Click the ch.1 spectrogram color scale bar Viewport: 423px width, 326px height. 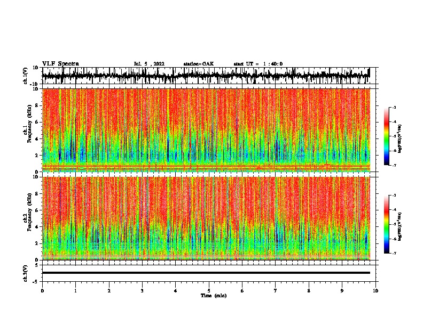click(x=387, y=136)
